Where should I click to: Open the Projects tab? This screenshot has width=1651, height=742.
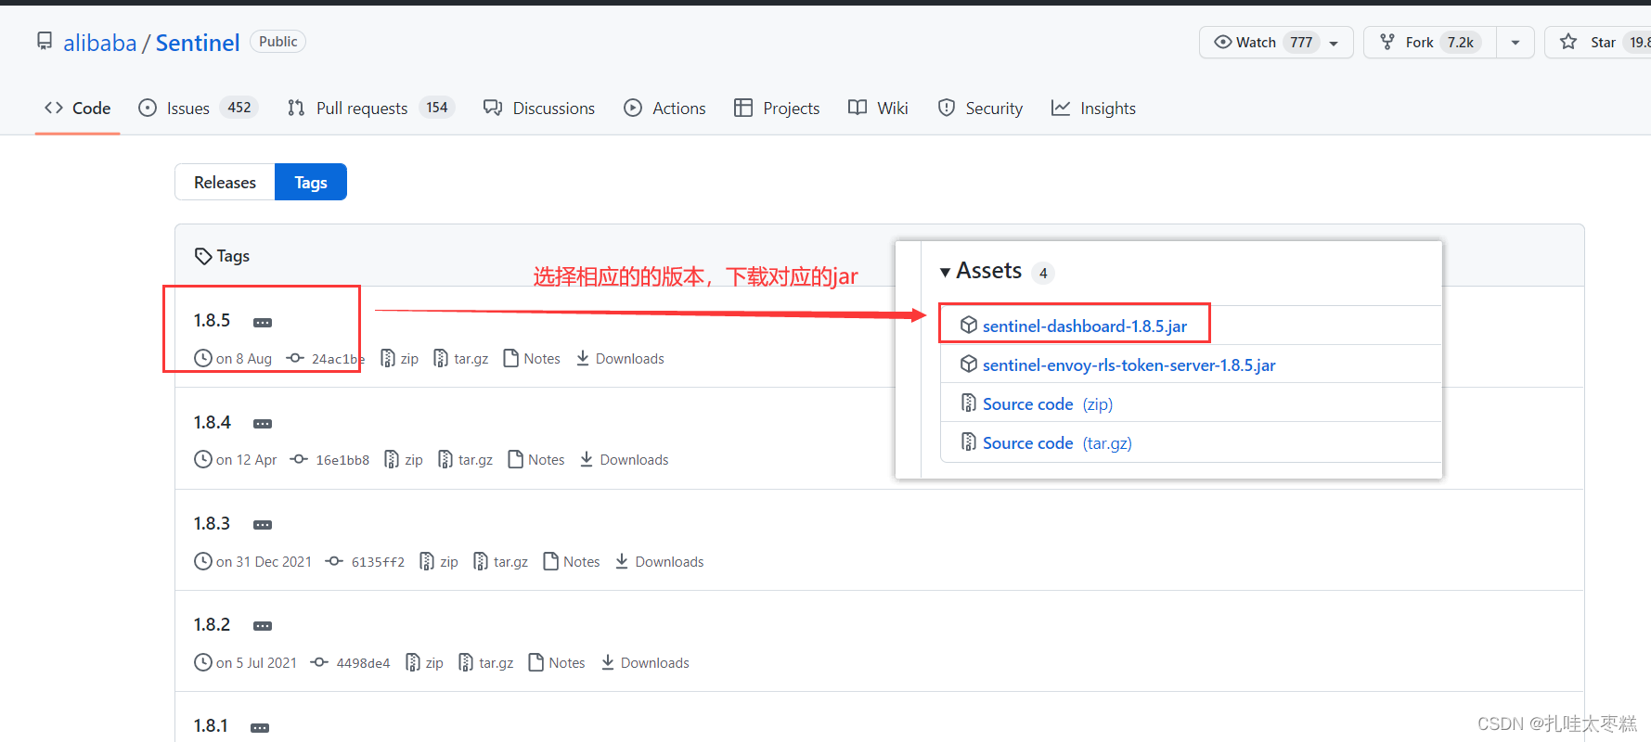coord(777,109)
